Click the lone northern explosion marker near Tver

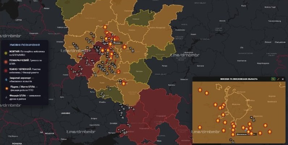coord(105,27)
